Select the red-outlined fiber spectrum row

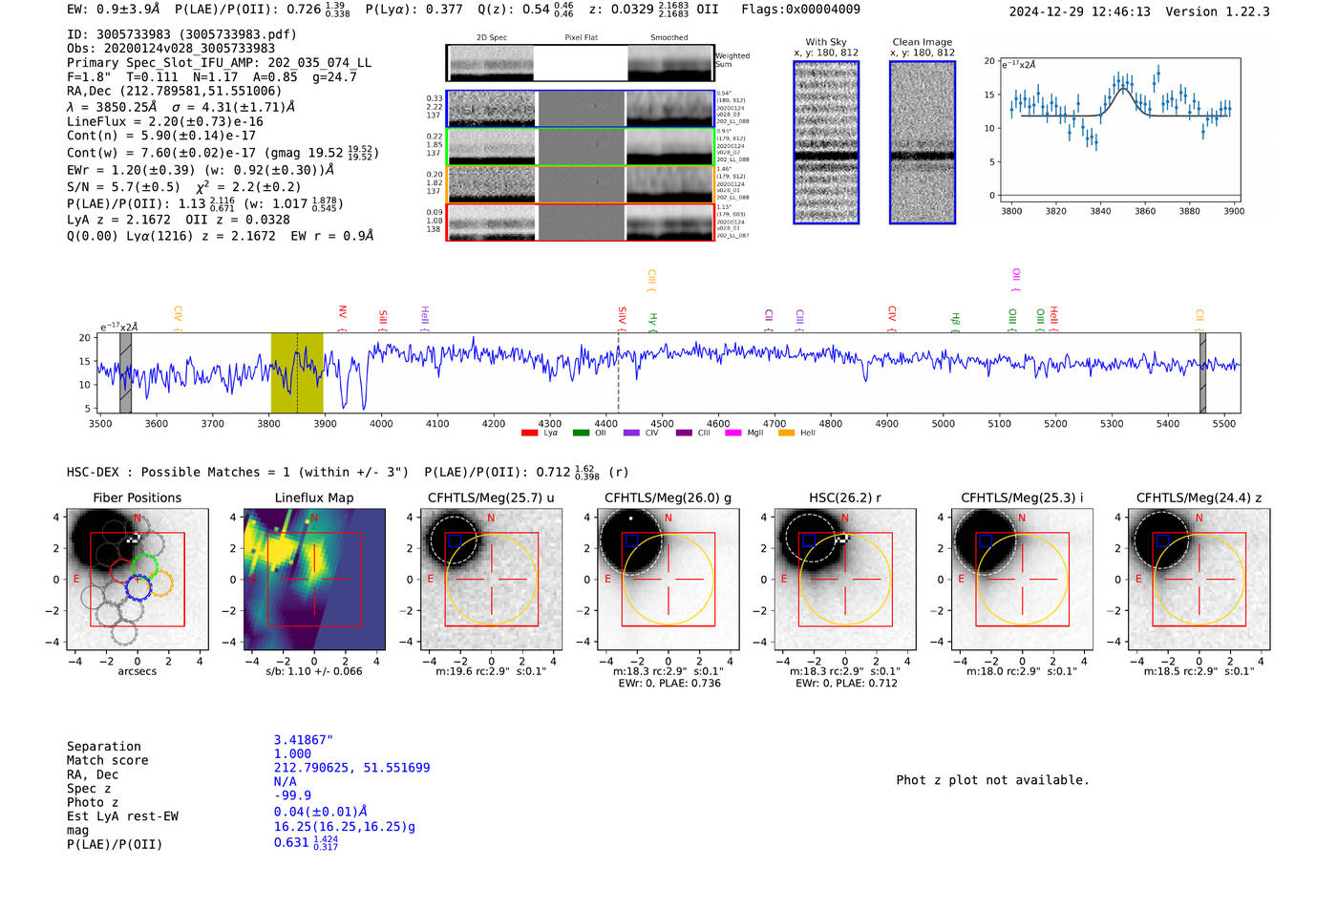tap(580, 222)
